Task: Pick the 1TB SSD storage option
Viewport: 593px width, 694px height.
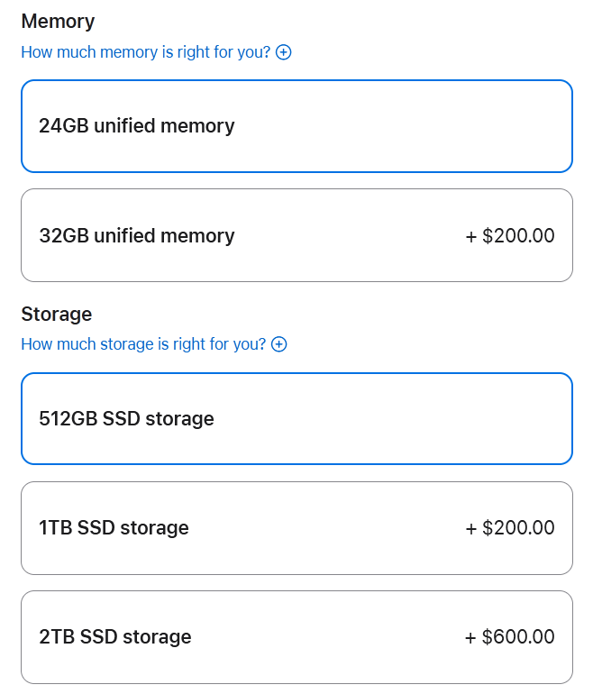Action: pyautogui.click(x=296, y=528)
